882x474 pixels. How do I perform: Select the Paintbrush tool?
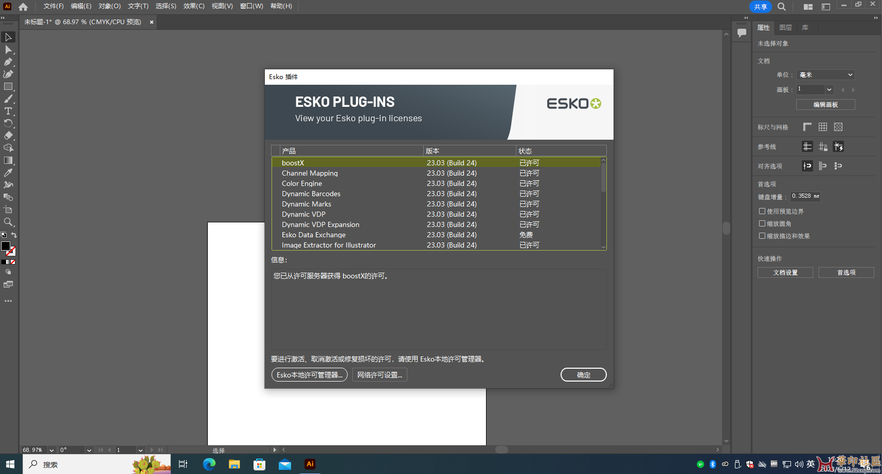tap(8, 99)
